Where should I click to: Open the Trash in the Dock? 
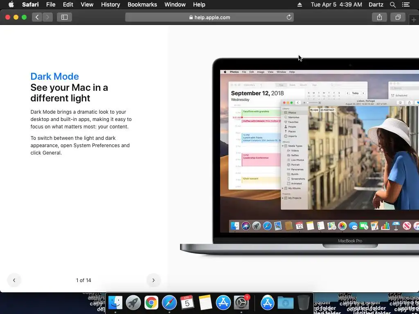click(304, 303)
